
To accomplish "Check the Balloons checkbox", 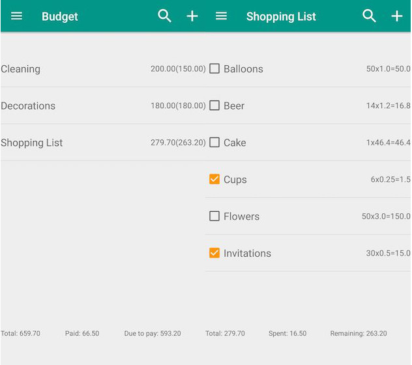I will (214, 69).
